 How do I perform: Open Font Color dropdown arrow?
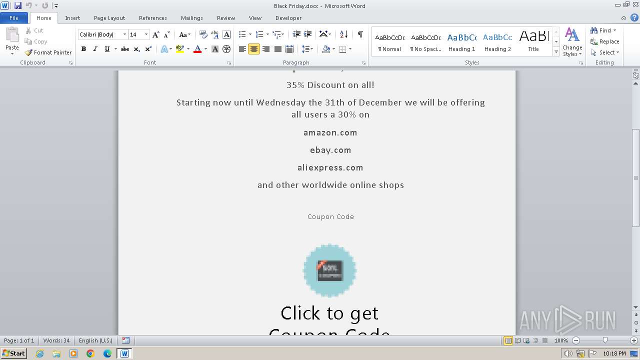click(x=205, y=49)
